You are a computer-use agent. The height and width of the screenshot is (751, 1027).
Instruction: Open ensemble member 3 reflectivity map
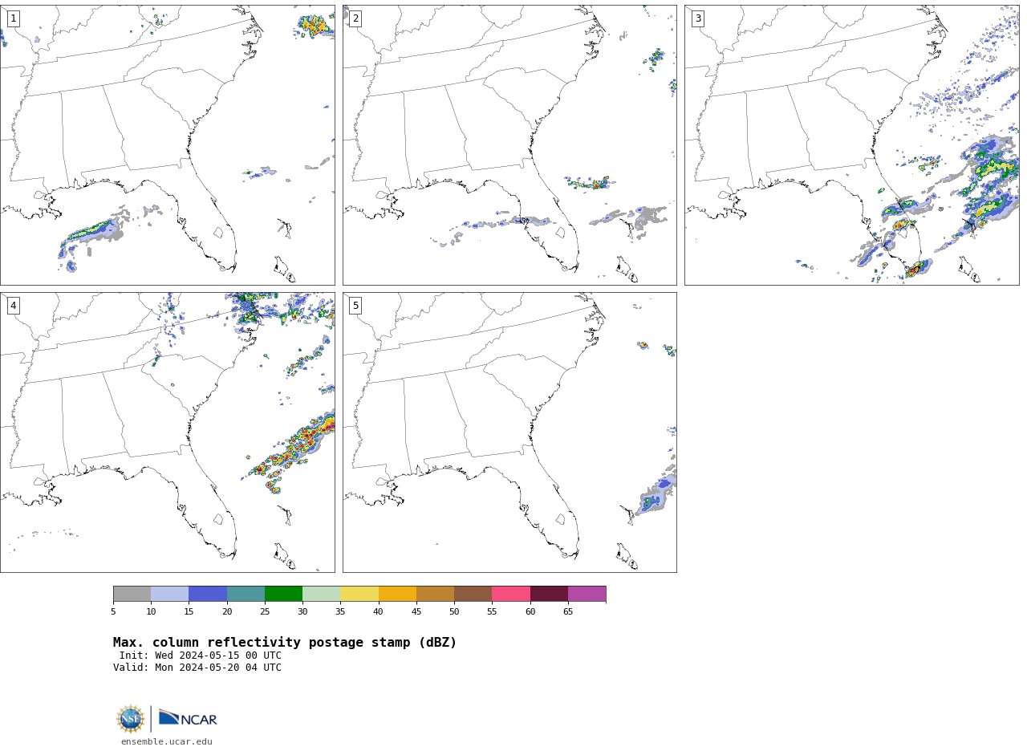click(851, 145)
